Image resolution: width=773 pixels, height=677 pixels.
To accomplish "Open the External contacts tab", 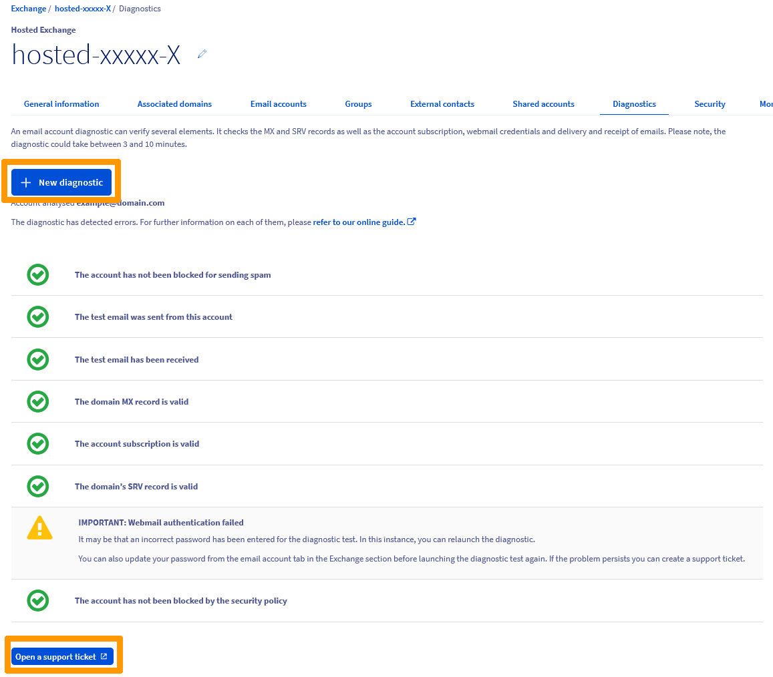I will [x=442, y=103].
